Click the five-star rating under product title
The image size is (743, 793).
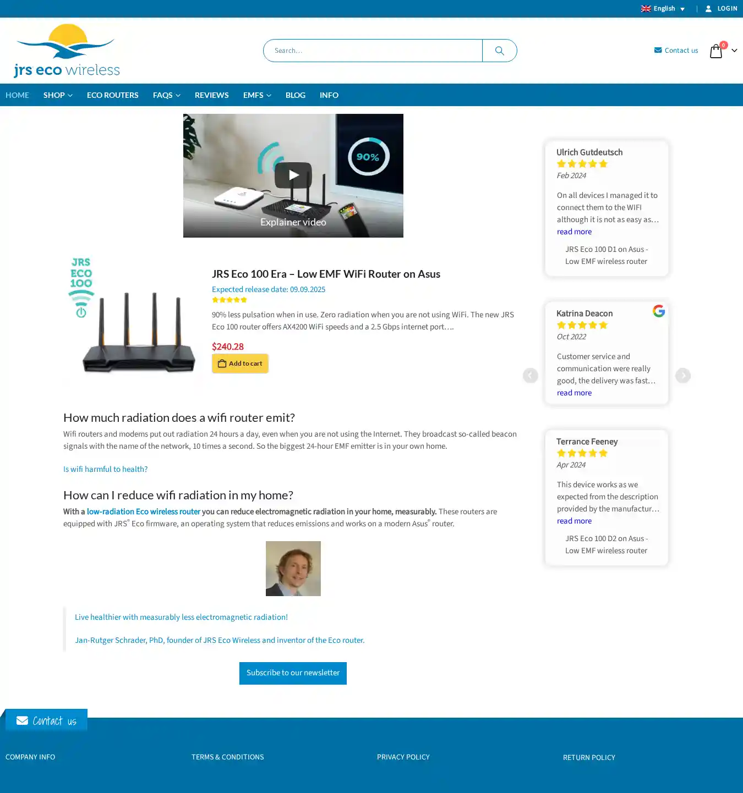(230, 300)
